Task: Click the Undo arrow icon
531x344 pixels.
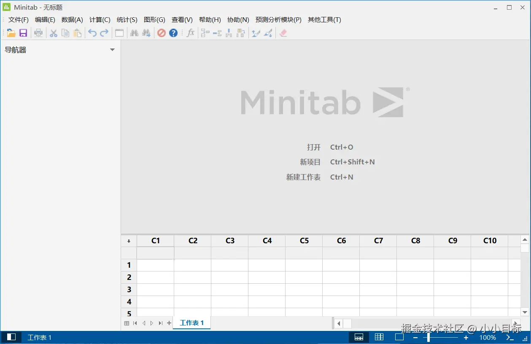Action: 92,33
